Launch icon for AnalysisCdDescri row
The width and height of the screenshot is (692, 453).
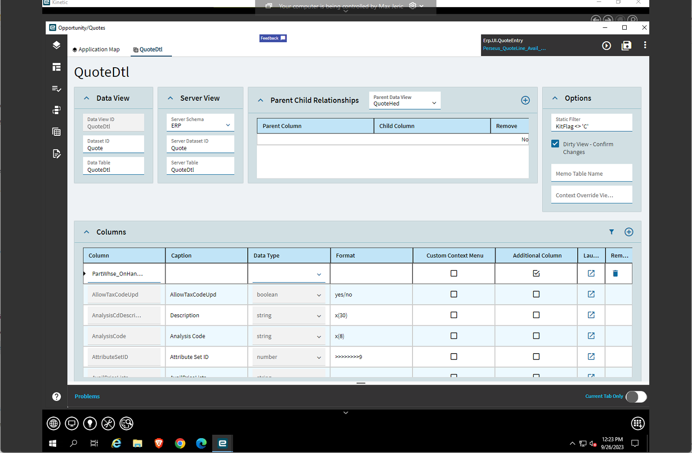(591, 315)
